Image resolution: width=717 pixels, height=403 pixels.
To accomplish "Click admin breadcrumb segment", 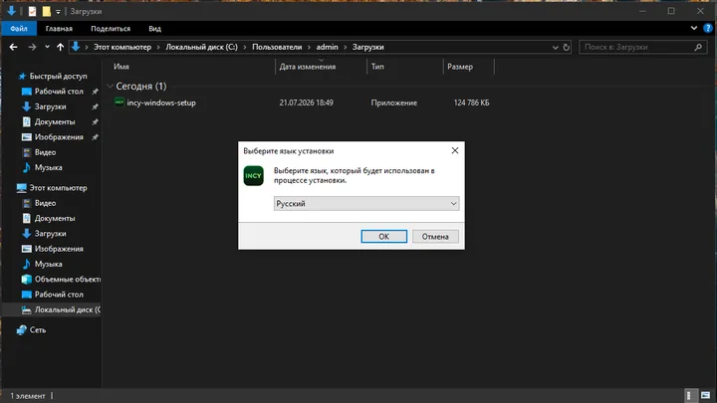I will 327,47.
